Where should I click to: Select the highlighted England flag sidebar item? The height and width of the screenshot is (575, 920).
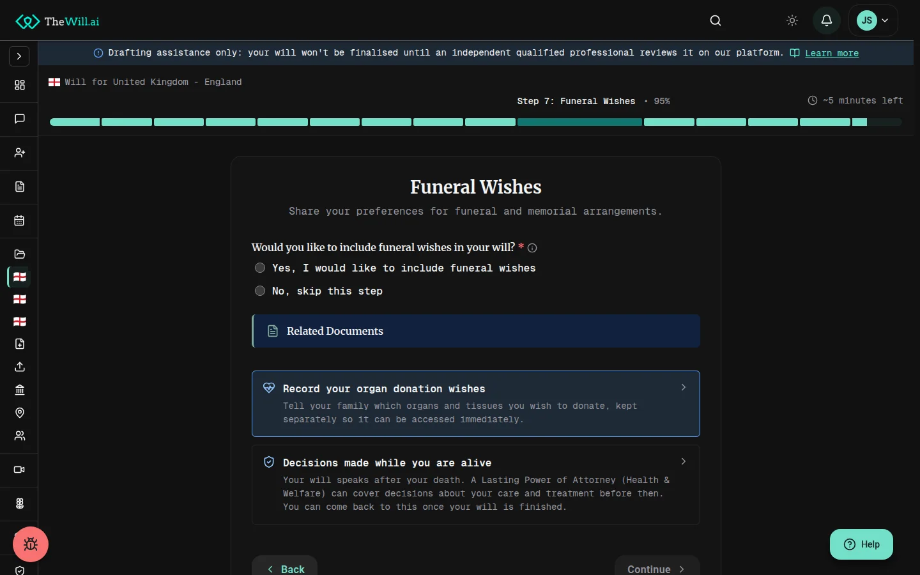(x=20, y=277)
